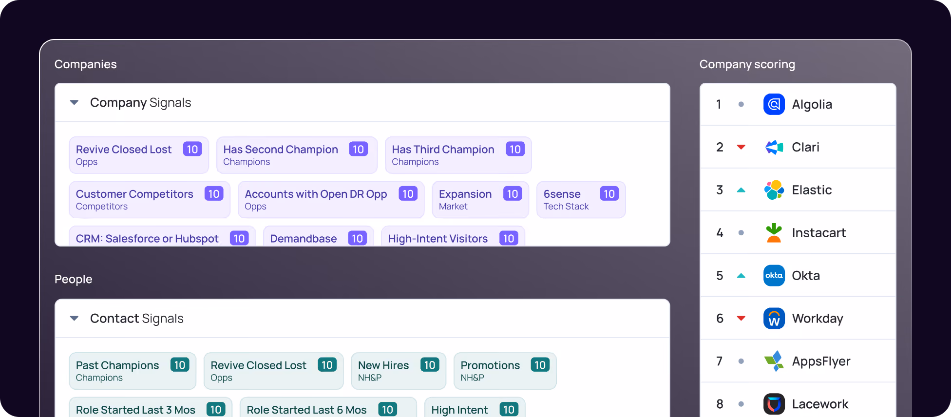Click the unchanged dot indicator beside AppsFlyer
951x417 pixels.
coord(741,361)
